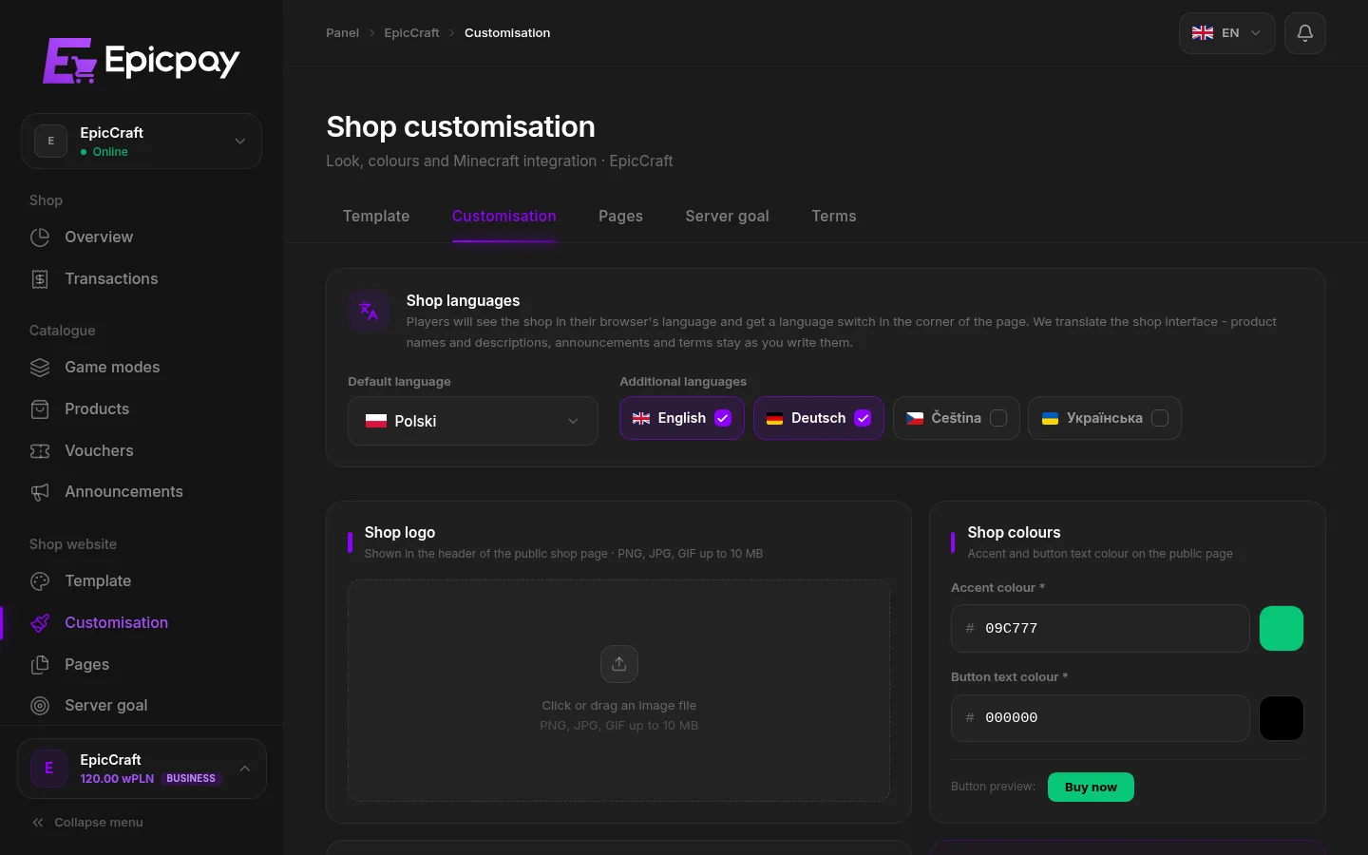Expand the EpicCraft Online shop selector

pyautogui.click(x=142, y=142)
